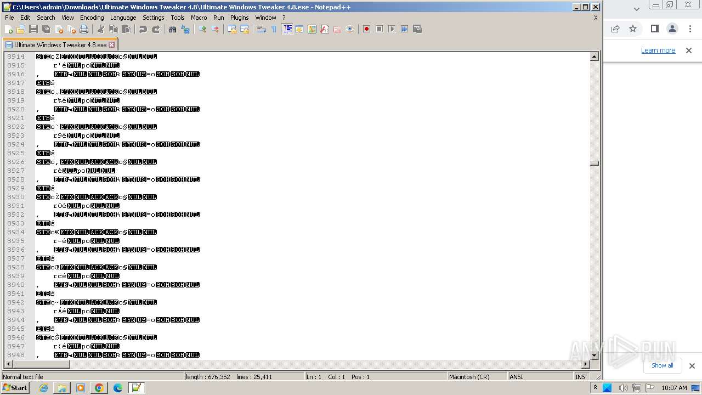Click vertical scrollbar up arrow in editor

coord(595,57)
